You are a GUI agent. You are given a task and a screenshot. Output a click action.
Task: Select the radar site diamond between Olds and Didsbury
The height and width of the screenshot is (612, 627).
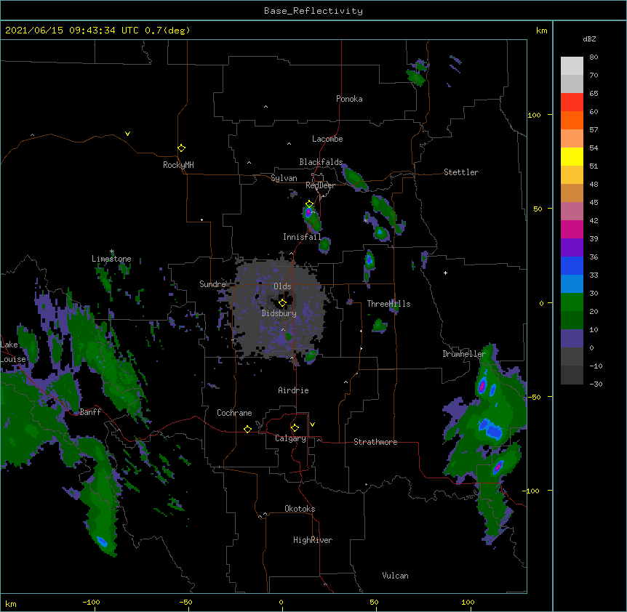coord(283,303)
